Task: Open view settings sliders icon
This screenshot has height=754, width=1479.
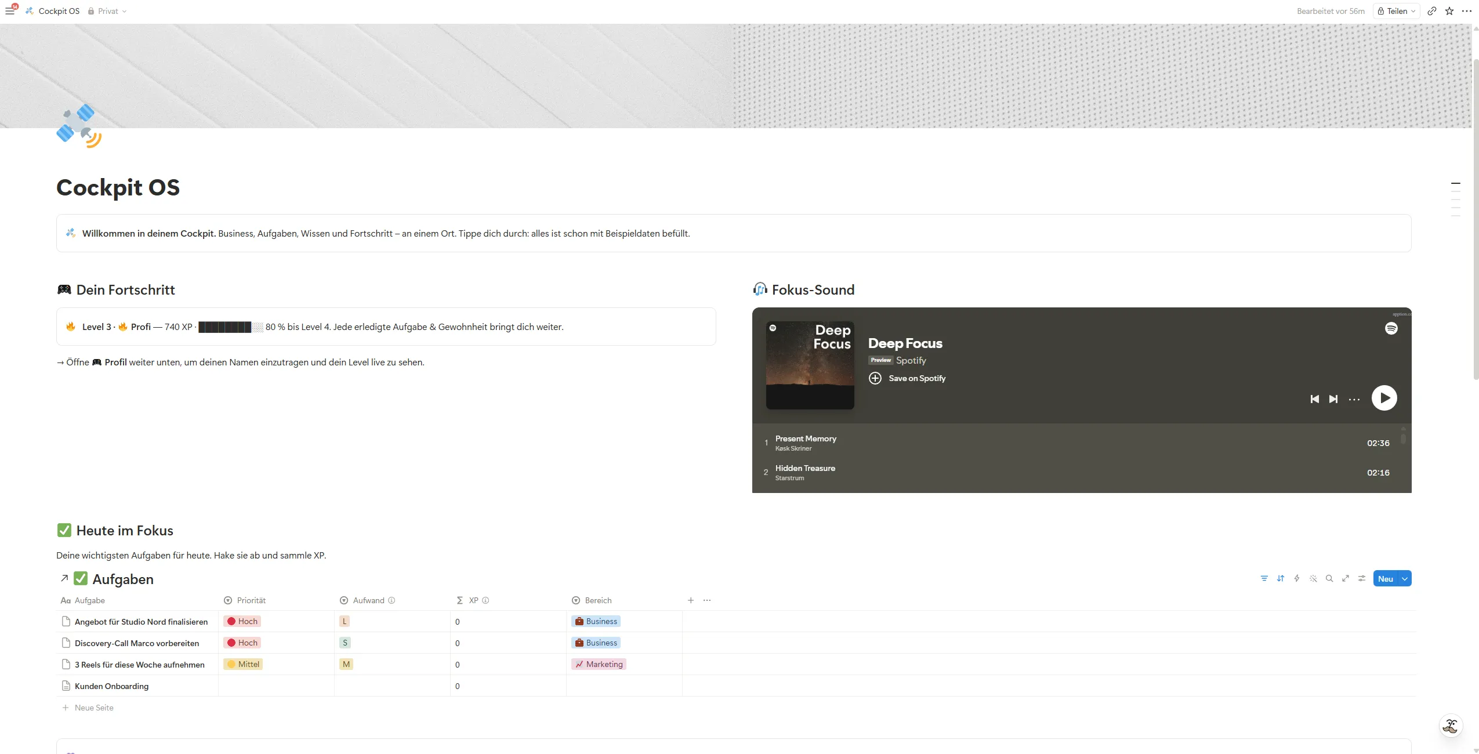Action: (x=1361, y=578)
